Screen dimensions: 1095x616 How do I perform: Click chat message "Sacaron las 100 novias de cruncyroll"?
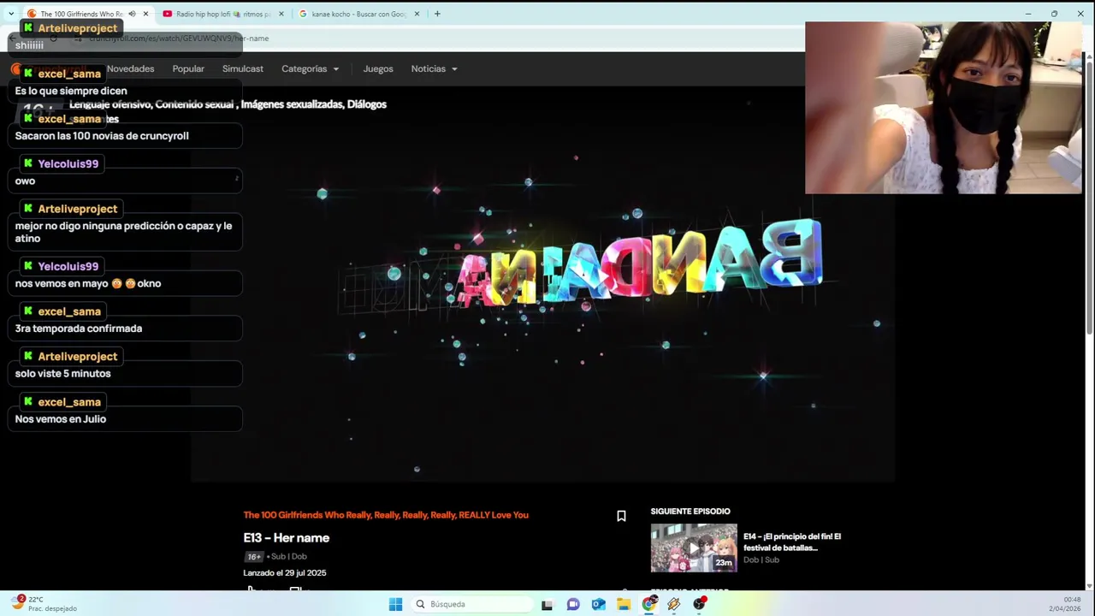point(102,135)
